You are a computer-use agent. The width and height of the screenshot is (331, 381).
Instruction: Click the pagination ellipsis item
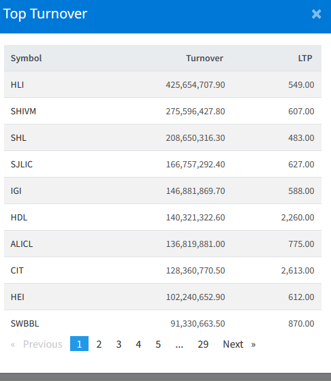pyautogui.click(x=179, y=344)
